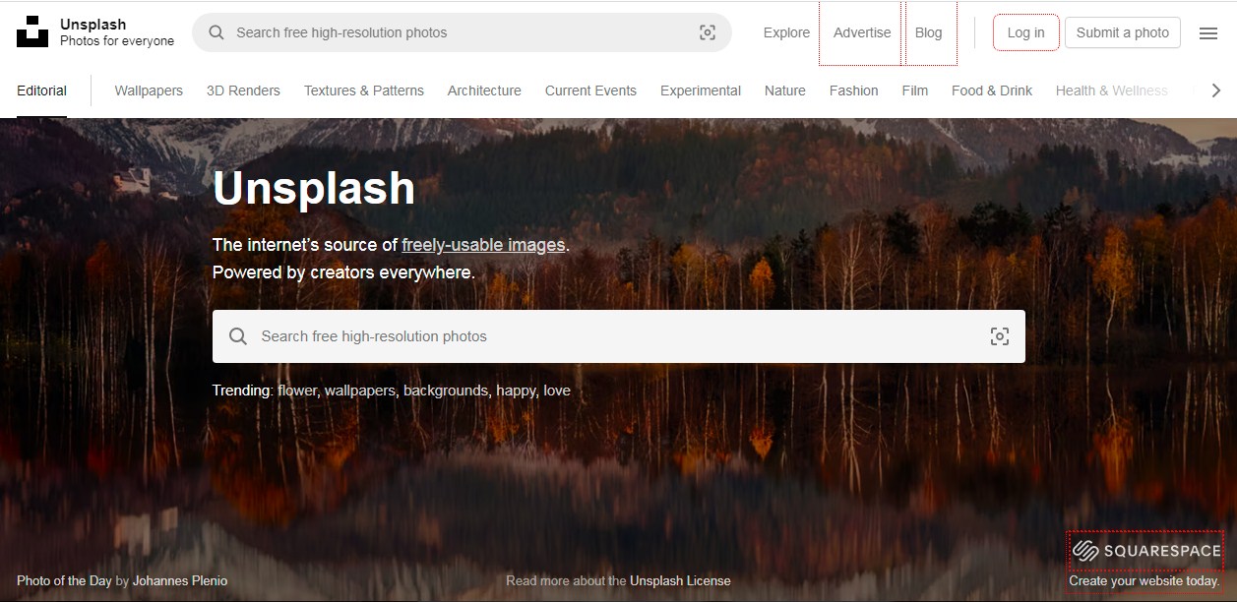Follow the freely-usable images link
Image resolution: width=1237 pixels, height=602 pixels.
click(x=483, y=245)
